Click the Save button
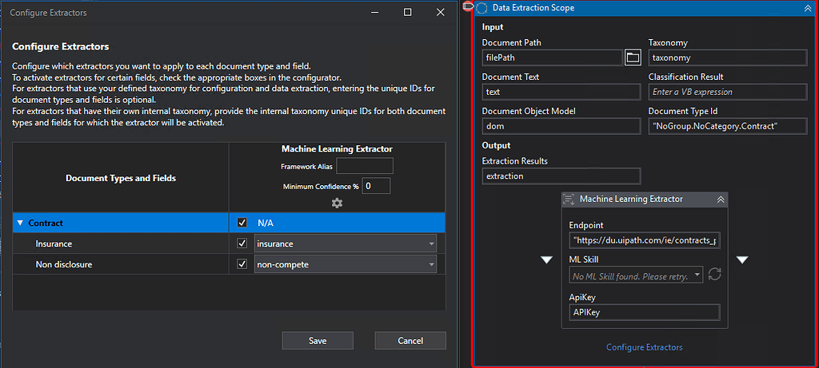The height and width of the screenshot is (368, 819). (318, 341)
